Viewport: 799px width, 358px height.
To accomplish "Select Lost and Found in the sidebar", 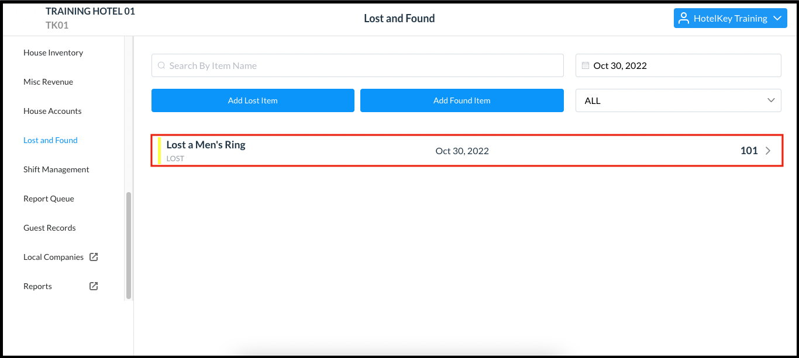I will 50,140.
